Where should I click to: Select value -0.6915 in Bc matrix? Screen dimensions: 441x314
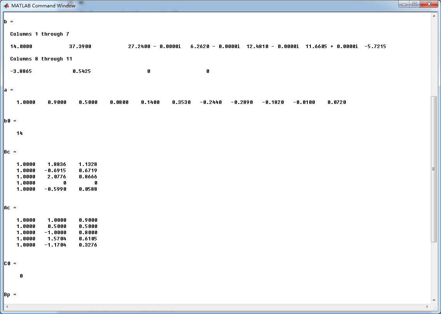(x=55, y=170)
